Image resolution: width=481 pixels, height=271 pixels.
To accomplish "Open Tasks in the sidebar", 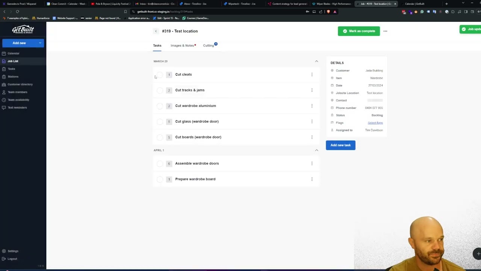I will (11, 69).
